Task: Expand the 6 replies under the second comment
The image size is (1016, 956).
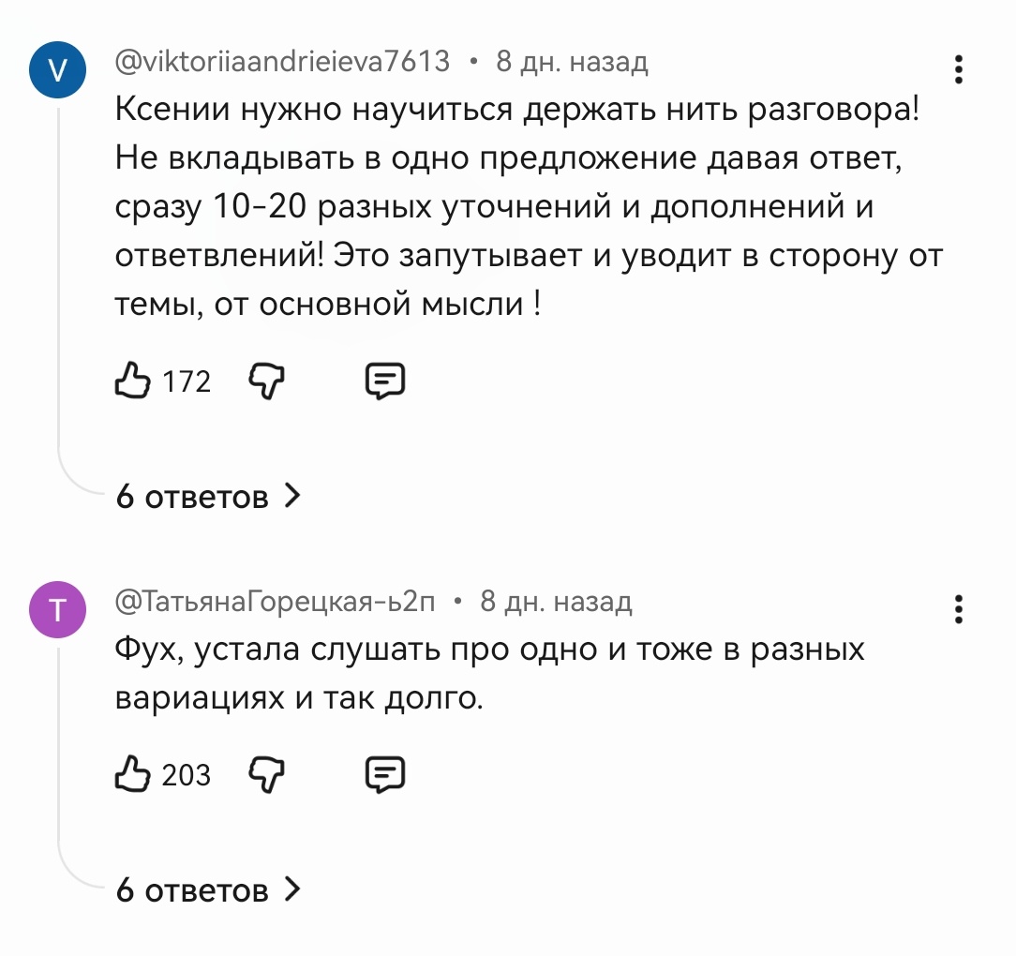Action: 191,891
